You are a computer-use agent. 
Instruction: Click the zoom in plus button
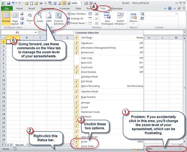coord(180,149)
